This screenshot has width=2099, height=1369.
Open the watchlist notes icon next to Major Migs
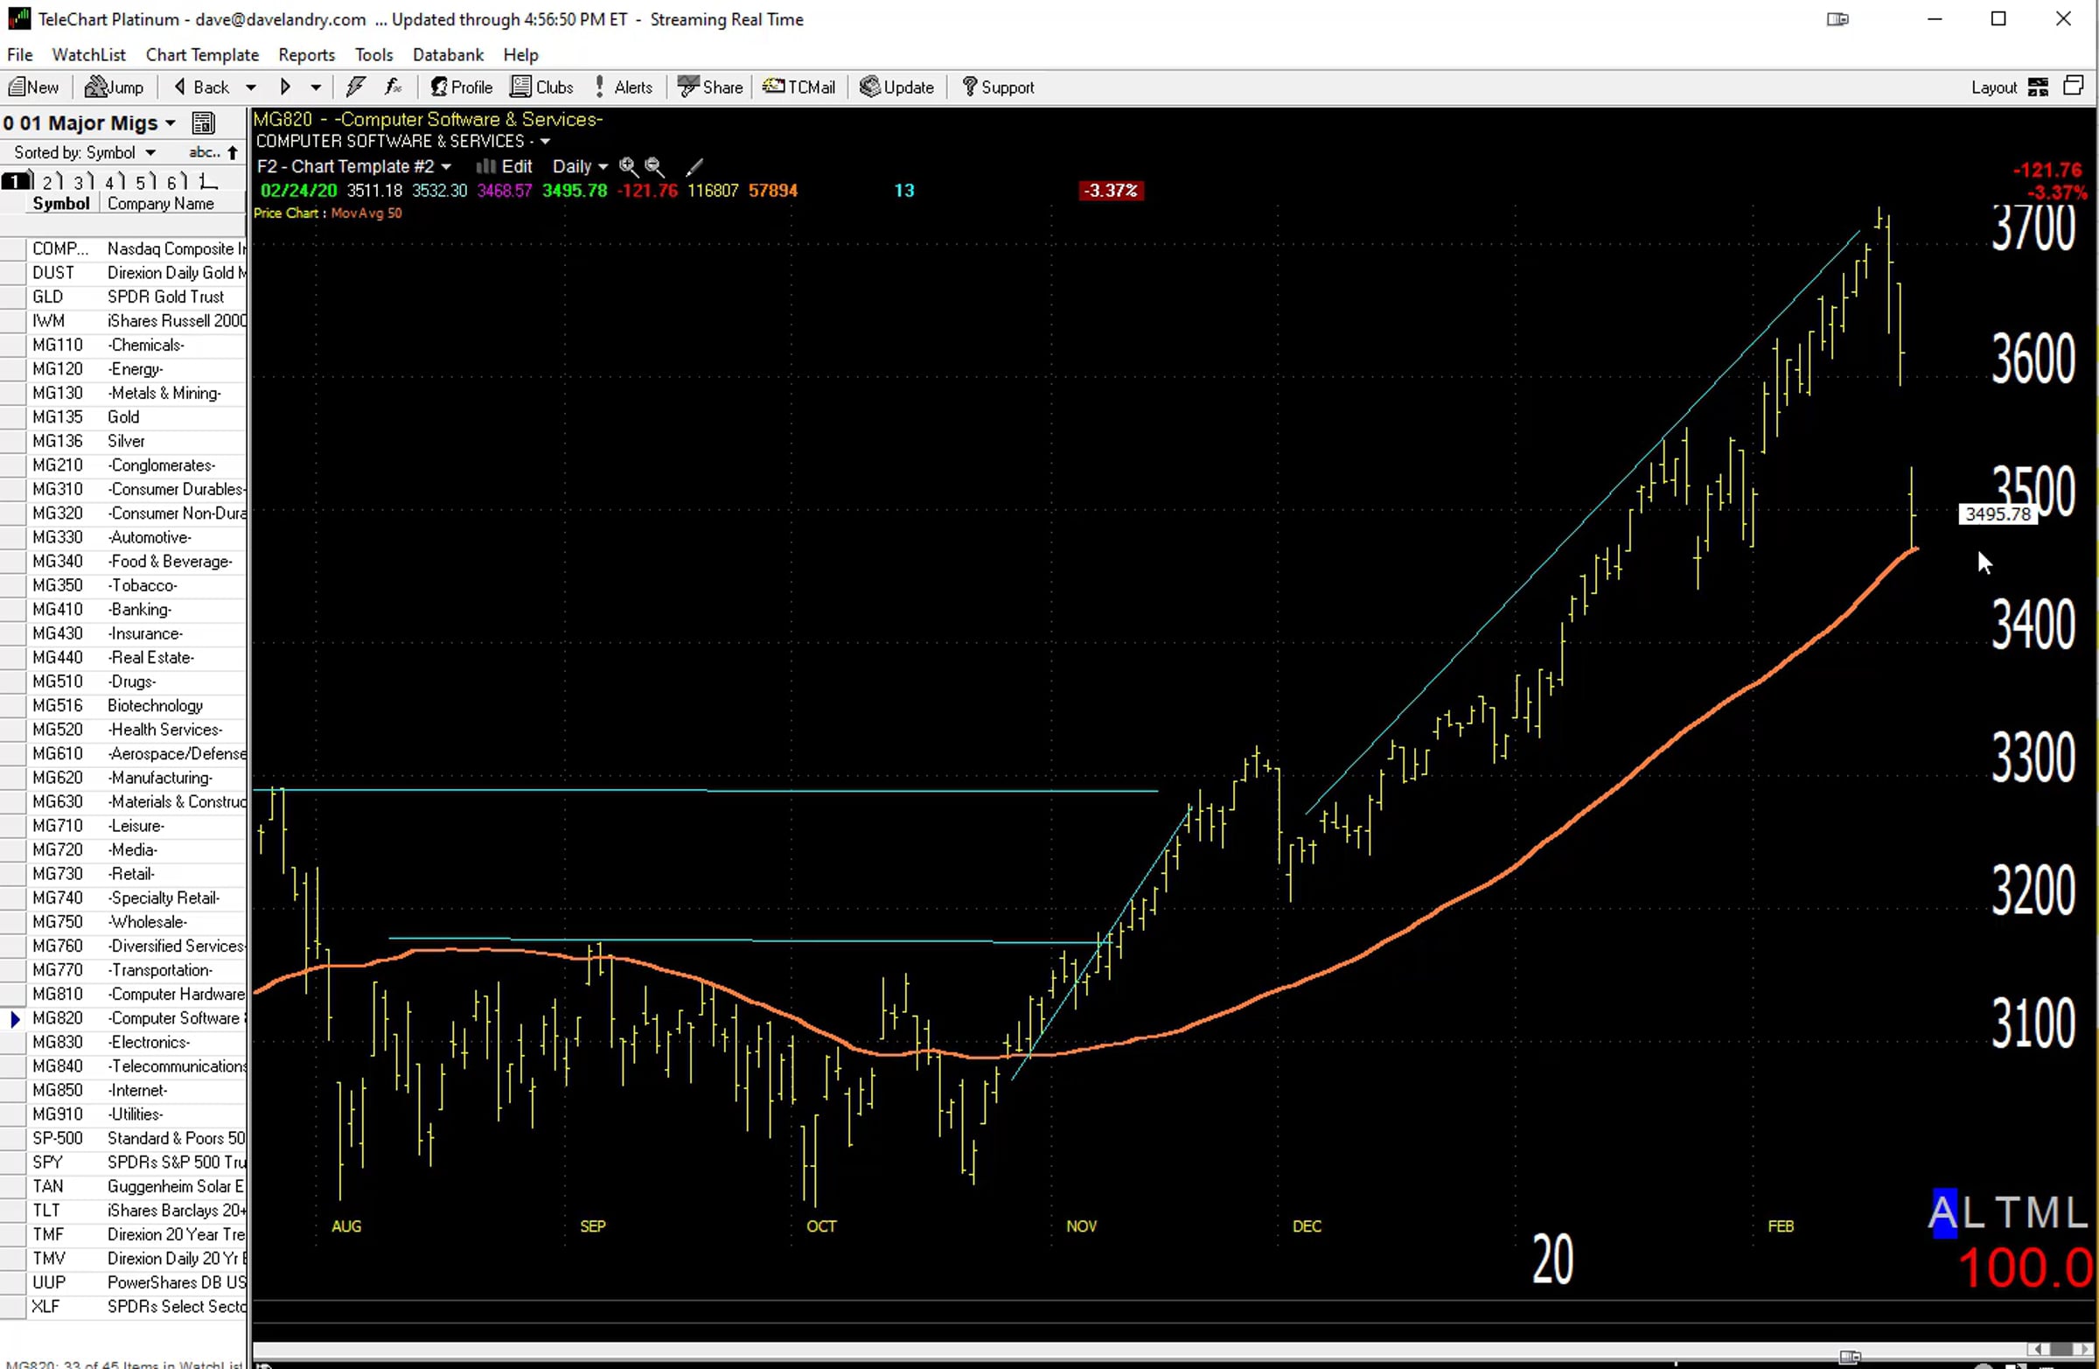[x=204, y=123]
